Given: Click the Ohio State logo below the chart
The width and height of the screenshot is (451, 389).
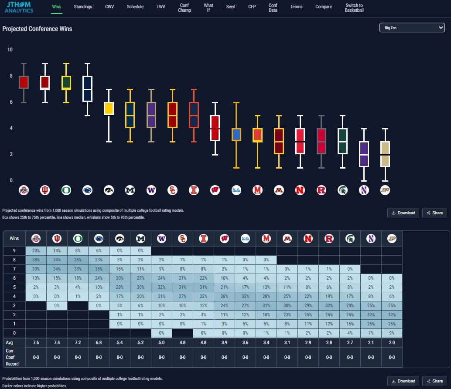Looking at the screenshot, I should coord(24,190).
